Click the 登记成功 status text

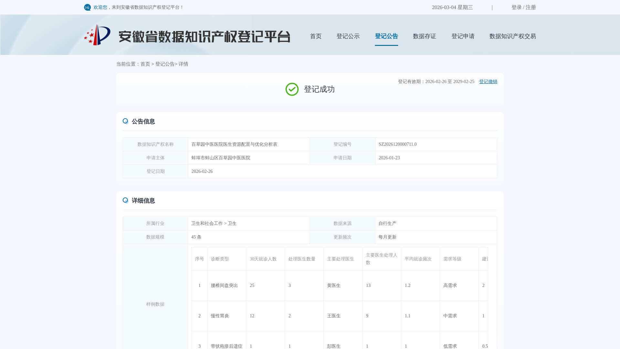pos(319,89)
